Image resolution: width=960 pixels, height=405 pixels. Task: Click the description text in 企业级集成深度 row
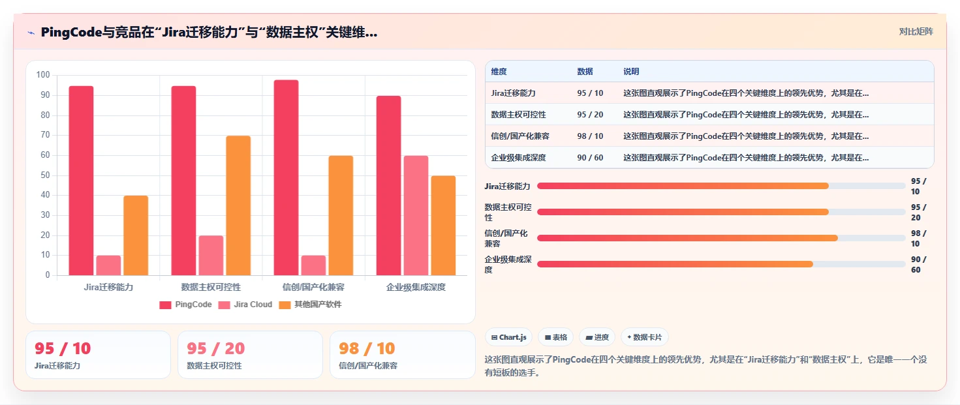click(x=746, y=158)
